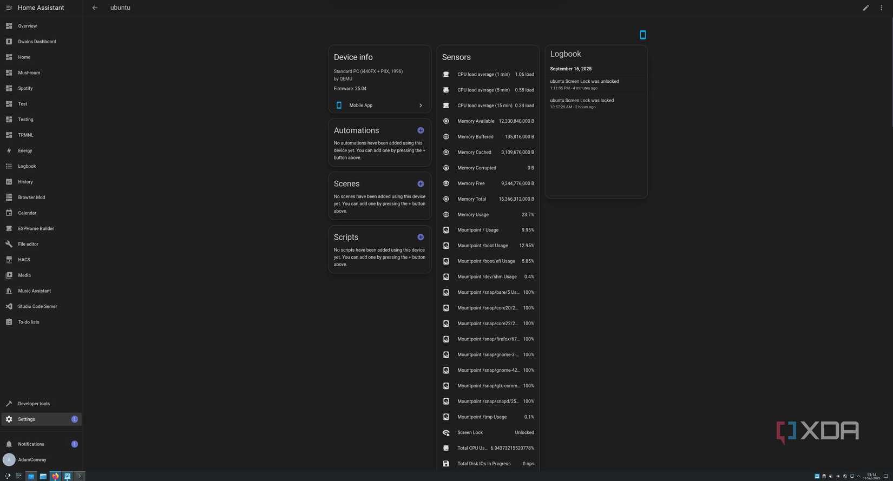Click the Studio Code Server icon

tap(9, 306)
